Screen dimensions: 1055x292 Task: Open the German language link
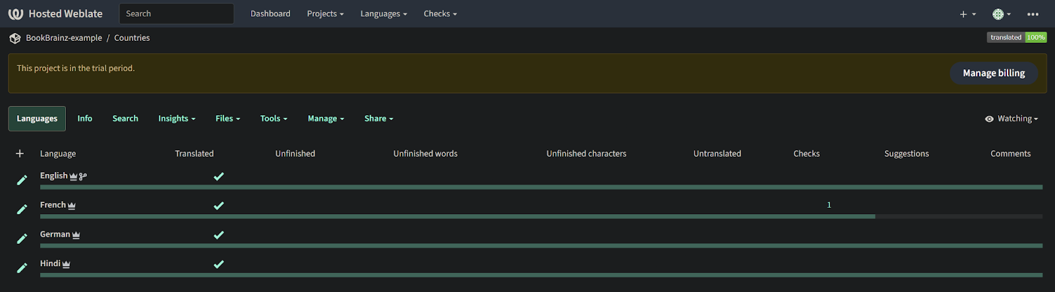click(x=55, y=235)
